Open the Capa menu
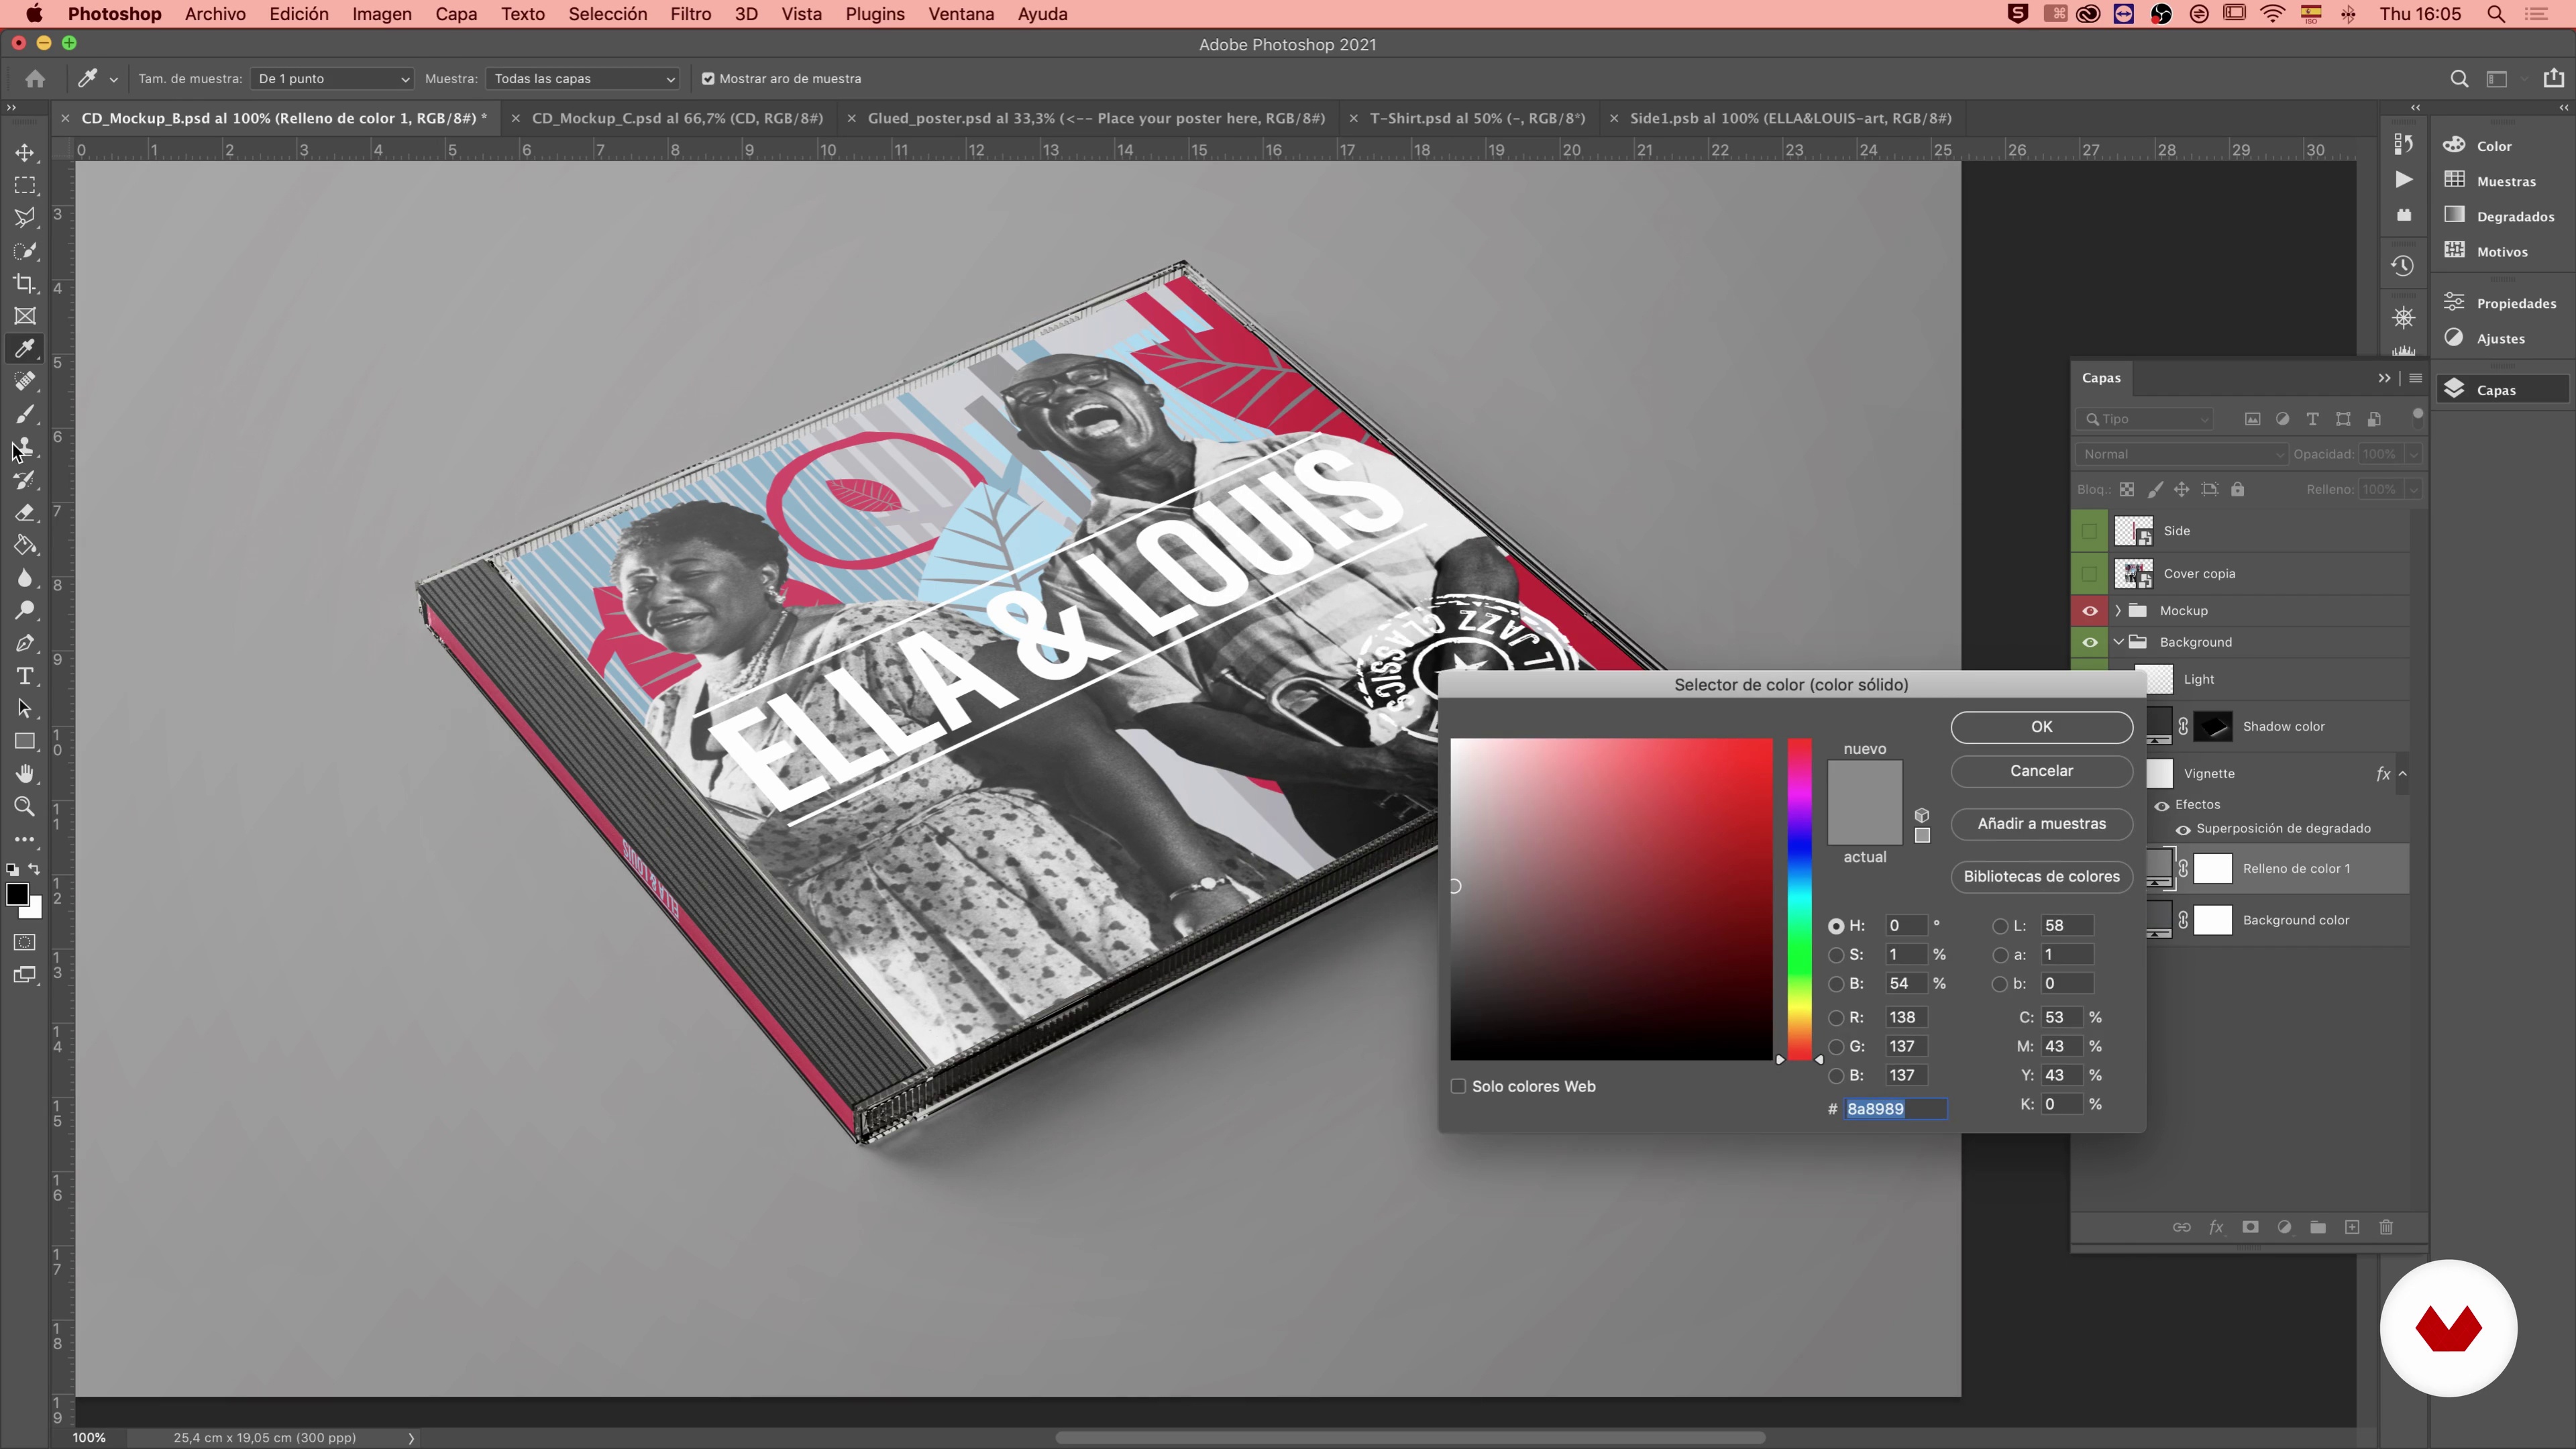The image size is (2576, 1449). [455, 14]
